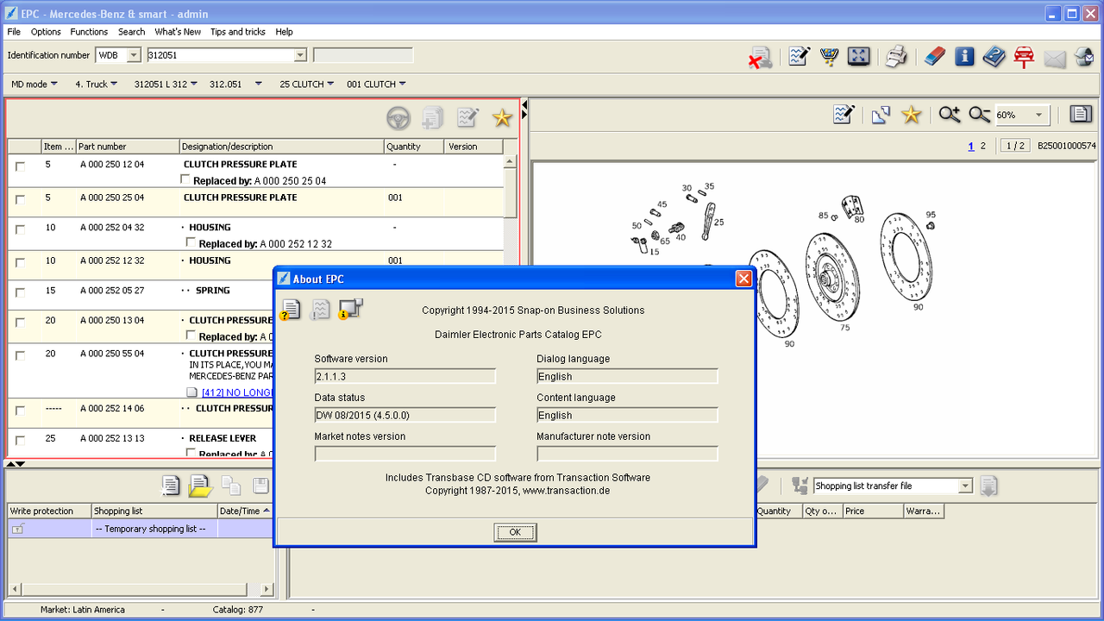Screen dimensions: 1104x621
Task: Open the Shopping list transfer file dropdown
Action: point(965,486)
